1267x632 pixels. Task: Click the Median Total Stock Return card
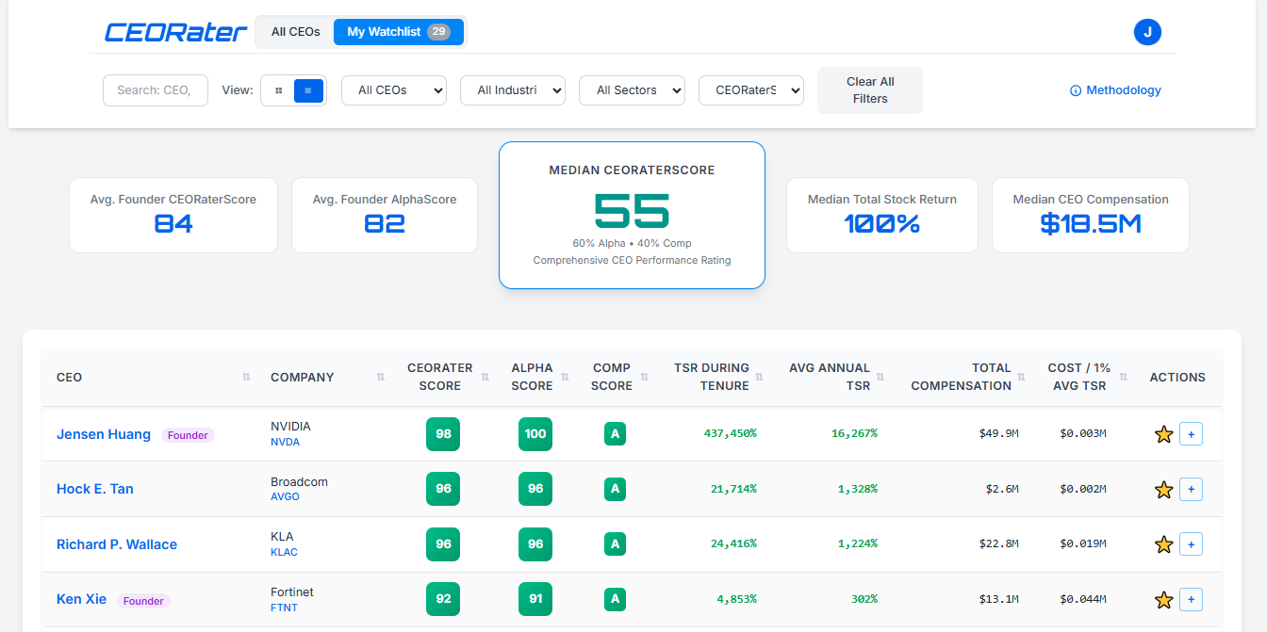click(882, 215)
